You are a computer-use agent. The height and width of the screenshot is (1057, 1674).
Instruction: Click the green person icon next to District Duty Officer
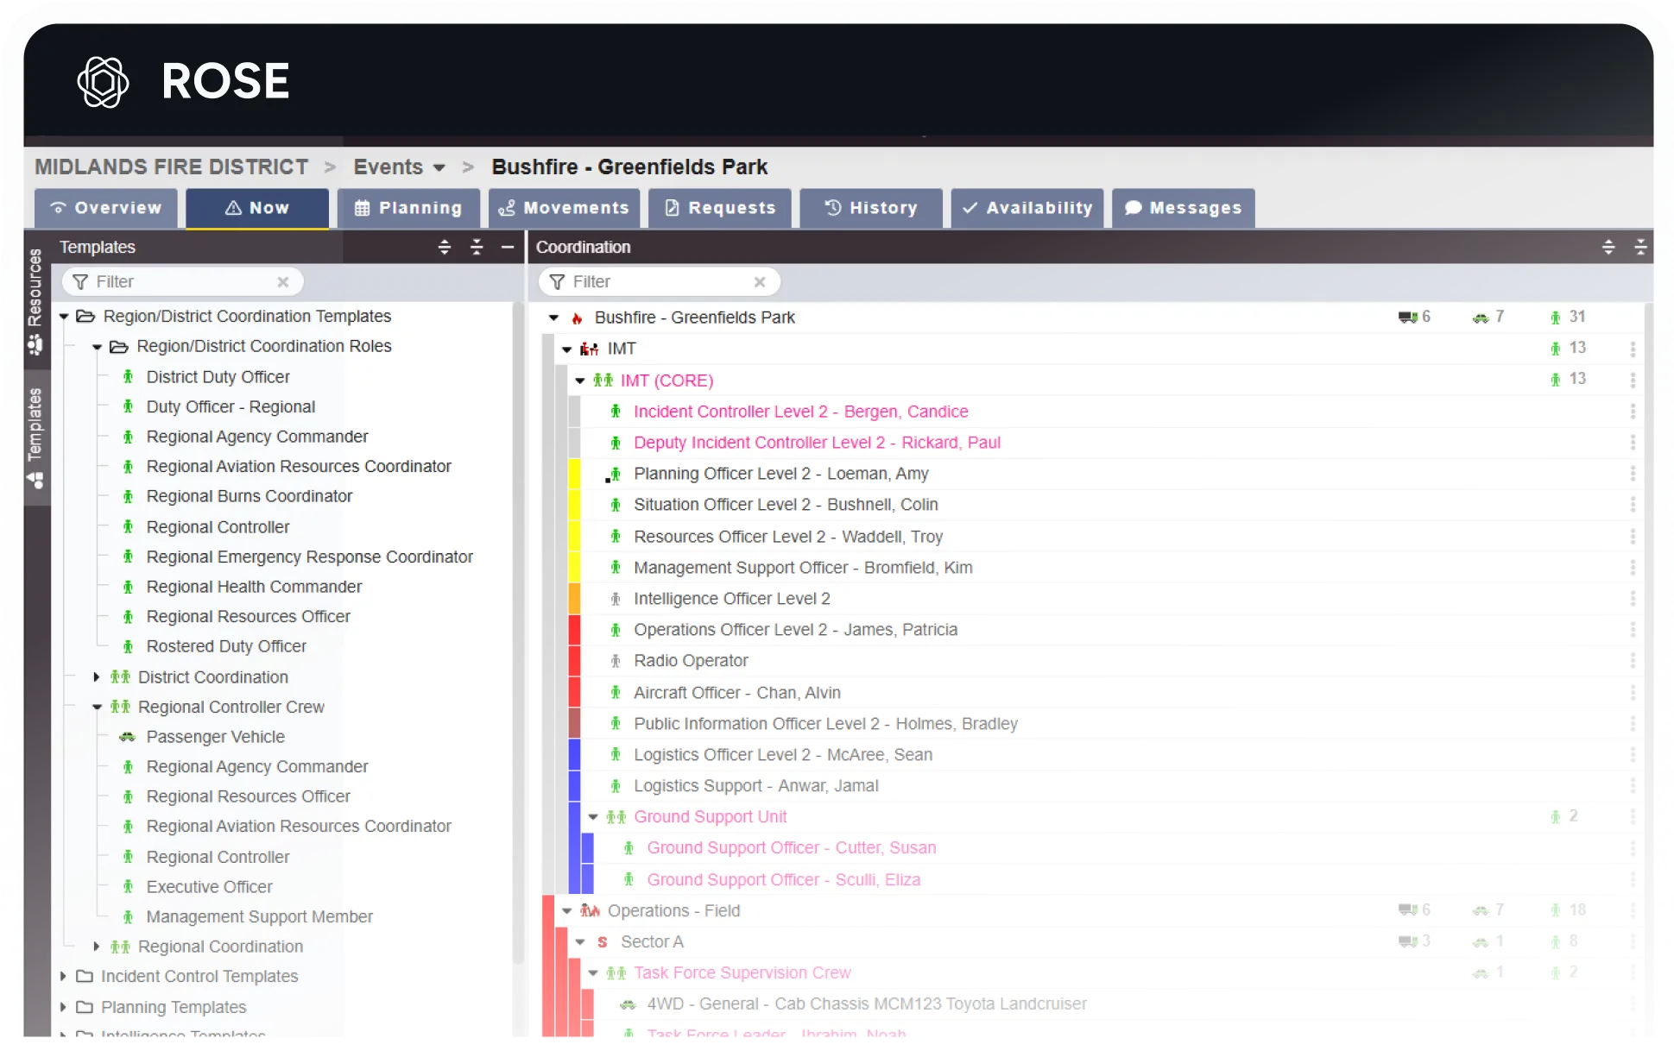128,377
